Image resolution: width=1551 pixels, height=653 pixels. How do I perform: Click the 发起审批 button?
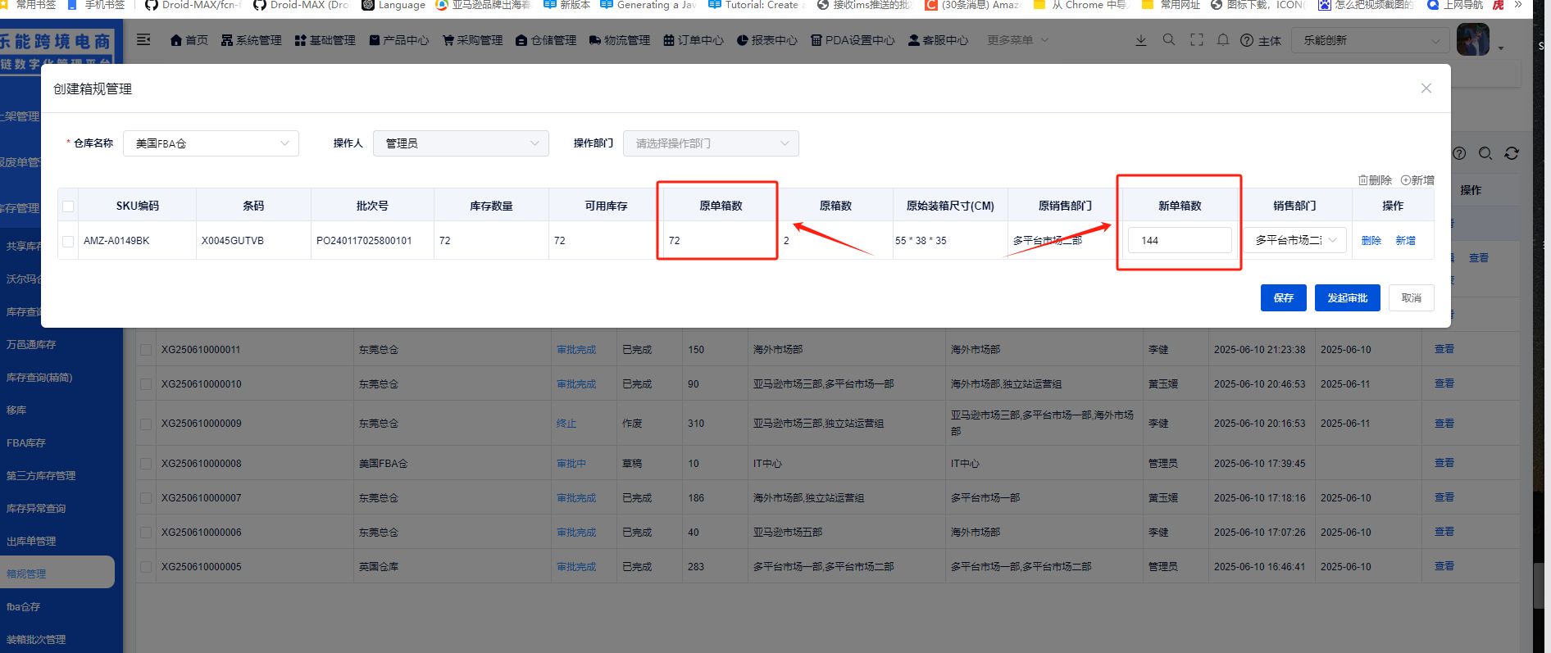click(1347, 297)
